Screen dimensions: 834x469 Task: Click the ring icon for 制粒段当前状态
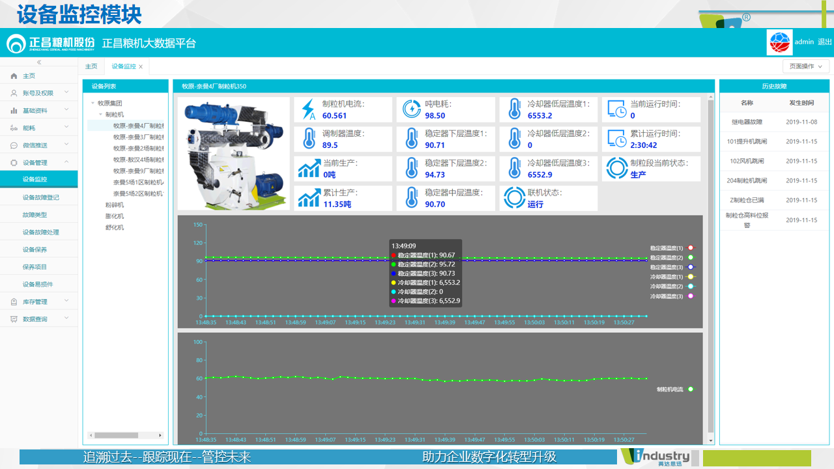[x=616, y=169]
